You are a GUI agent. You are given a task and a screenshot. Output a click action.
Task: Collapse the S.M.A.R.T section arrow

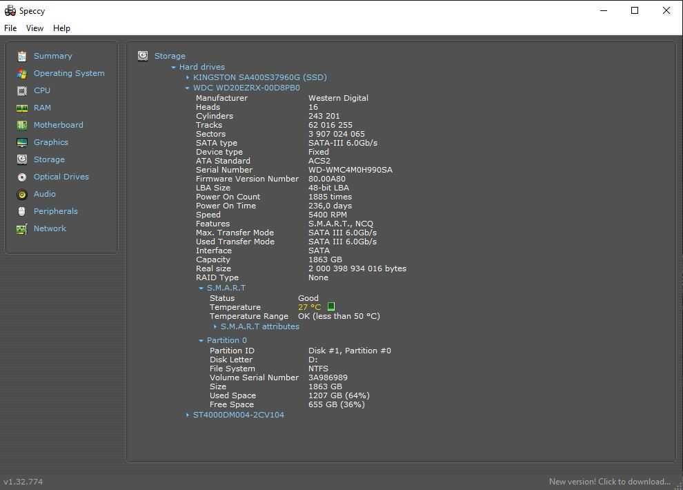pyautogui.click(x=201, y=288)
